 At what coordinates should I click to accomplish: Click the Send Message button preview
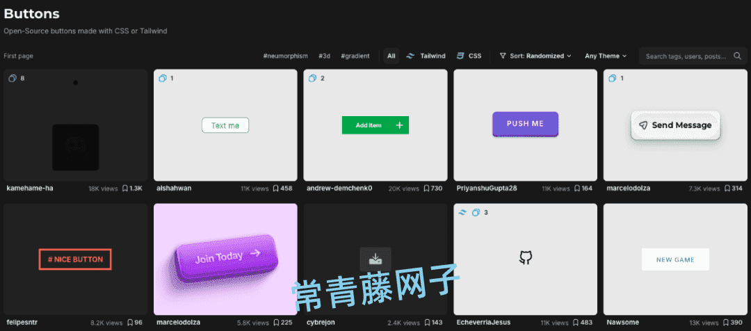tap(675, 125)
